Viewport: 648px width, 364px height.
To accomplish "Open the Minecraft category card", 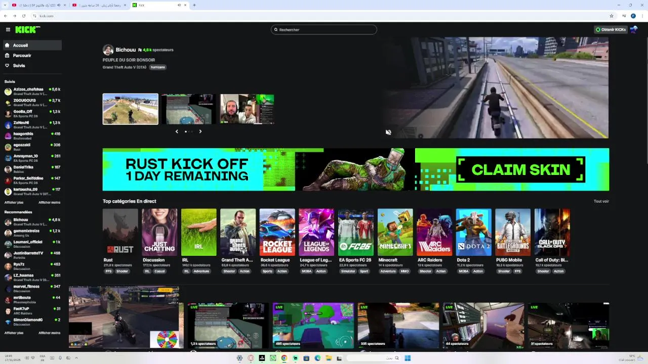I will (395, 232).
